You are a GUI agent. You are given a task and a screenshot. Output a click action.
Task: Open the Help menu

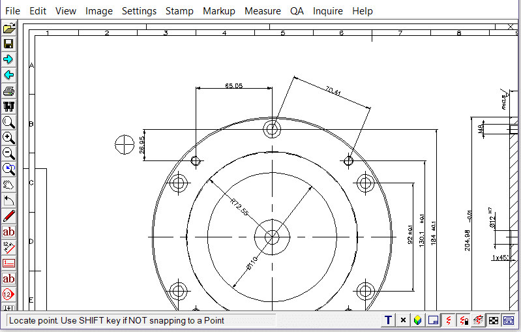363,11
